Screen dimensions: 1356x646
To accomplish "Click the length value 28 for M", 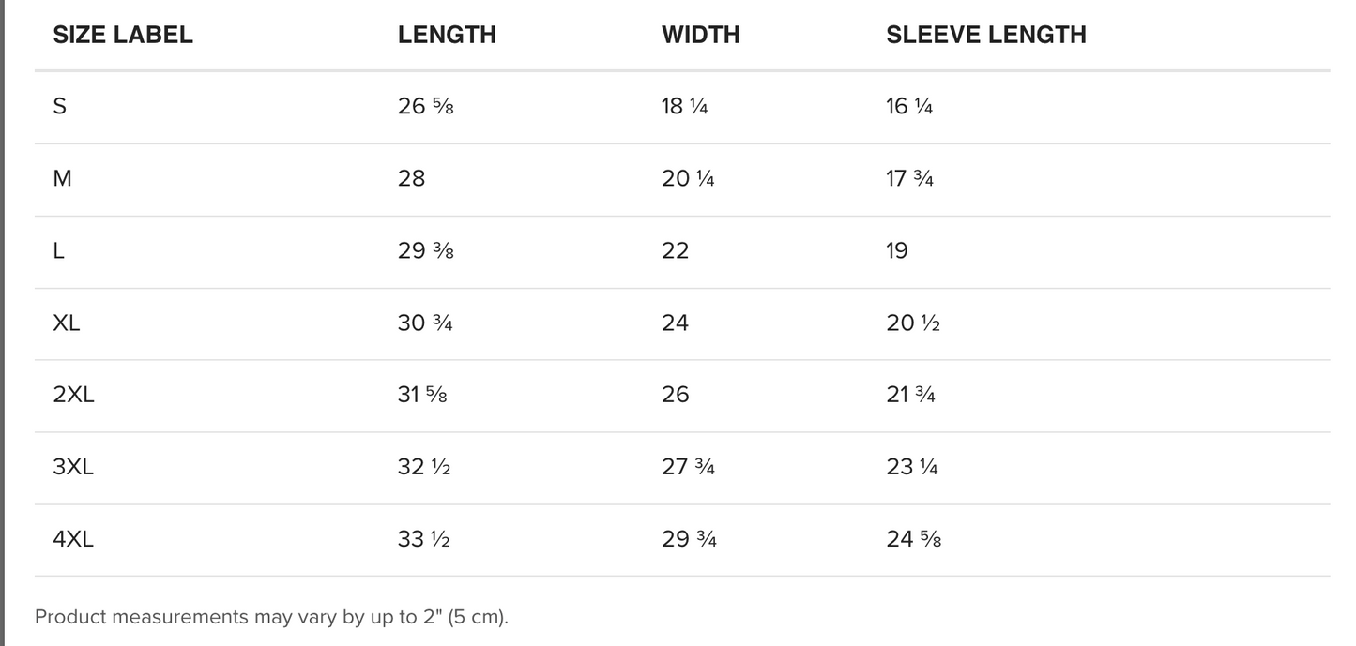I will [x=411, y=179].
